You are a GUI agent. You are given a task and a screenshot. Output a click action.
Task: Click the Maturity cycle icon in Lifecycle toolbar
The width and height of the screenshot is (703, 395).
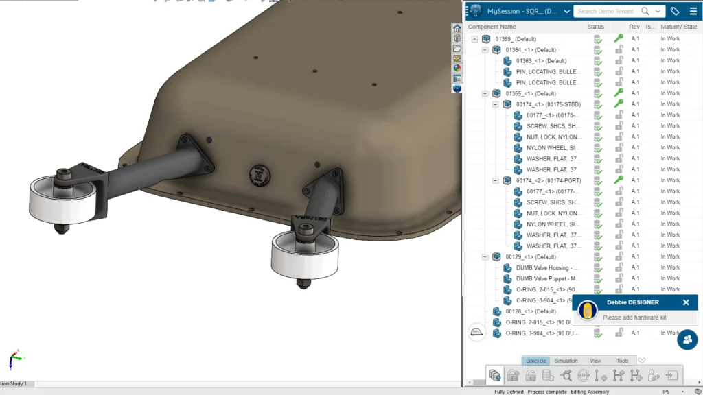(584, 375)
